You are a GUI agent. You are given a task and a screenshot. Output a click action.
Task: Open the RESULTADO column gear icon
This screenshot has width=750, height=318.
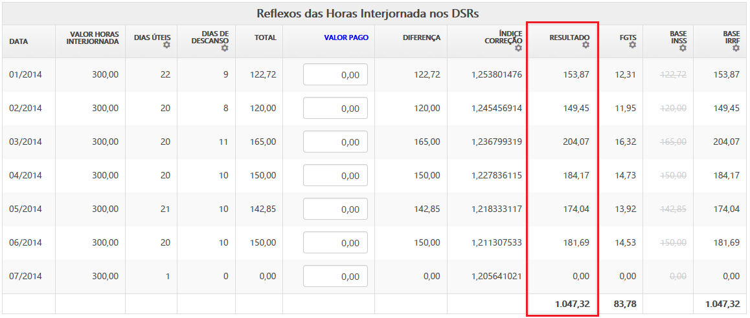pyautogui.click(x=585, y=45)
